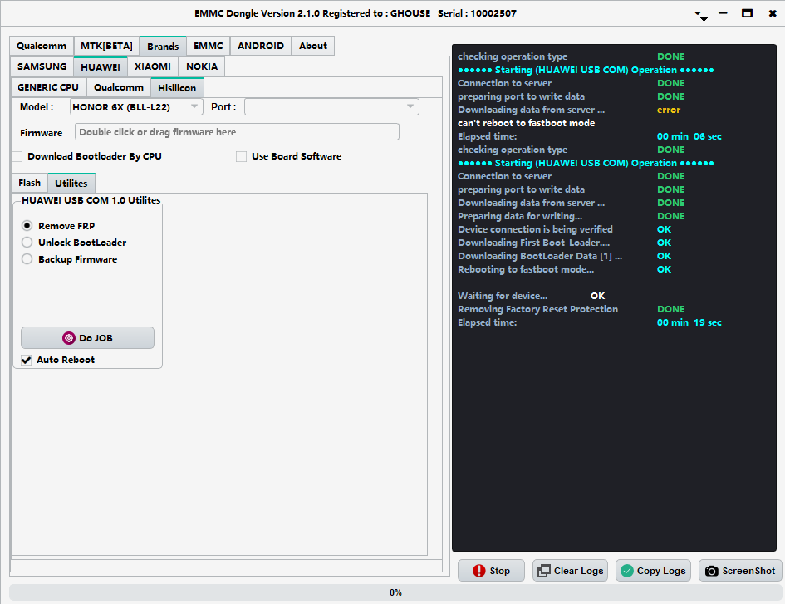Switch to the Brands tab
The width and height of the screenshot is (785, 604).
(163, 46)
